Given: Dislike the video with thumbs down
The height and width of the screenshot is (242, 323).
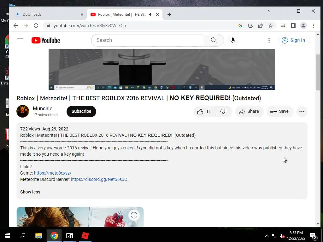Looking at the screenshot, I should 224,111.
